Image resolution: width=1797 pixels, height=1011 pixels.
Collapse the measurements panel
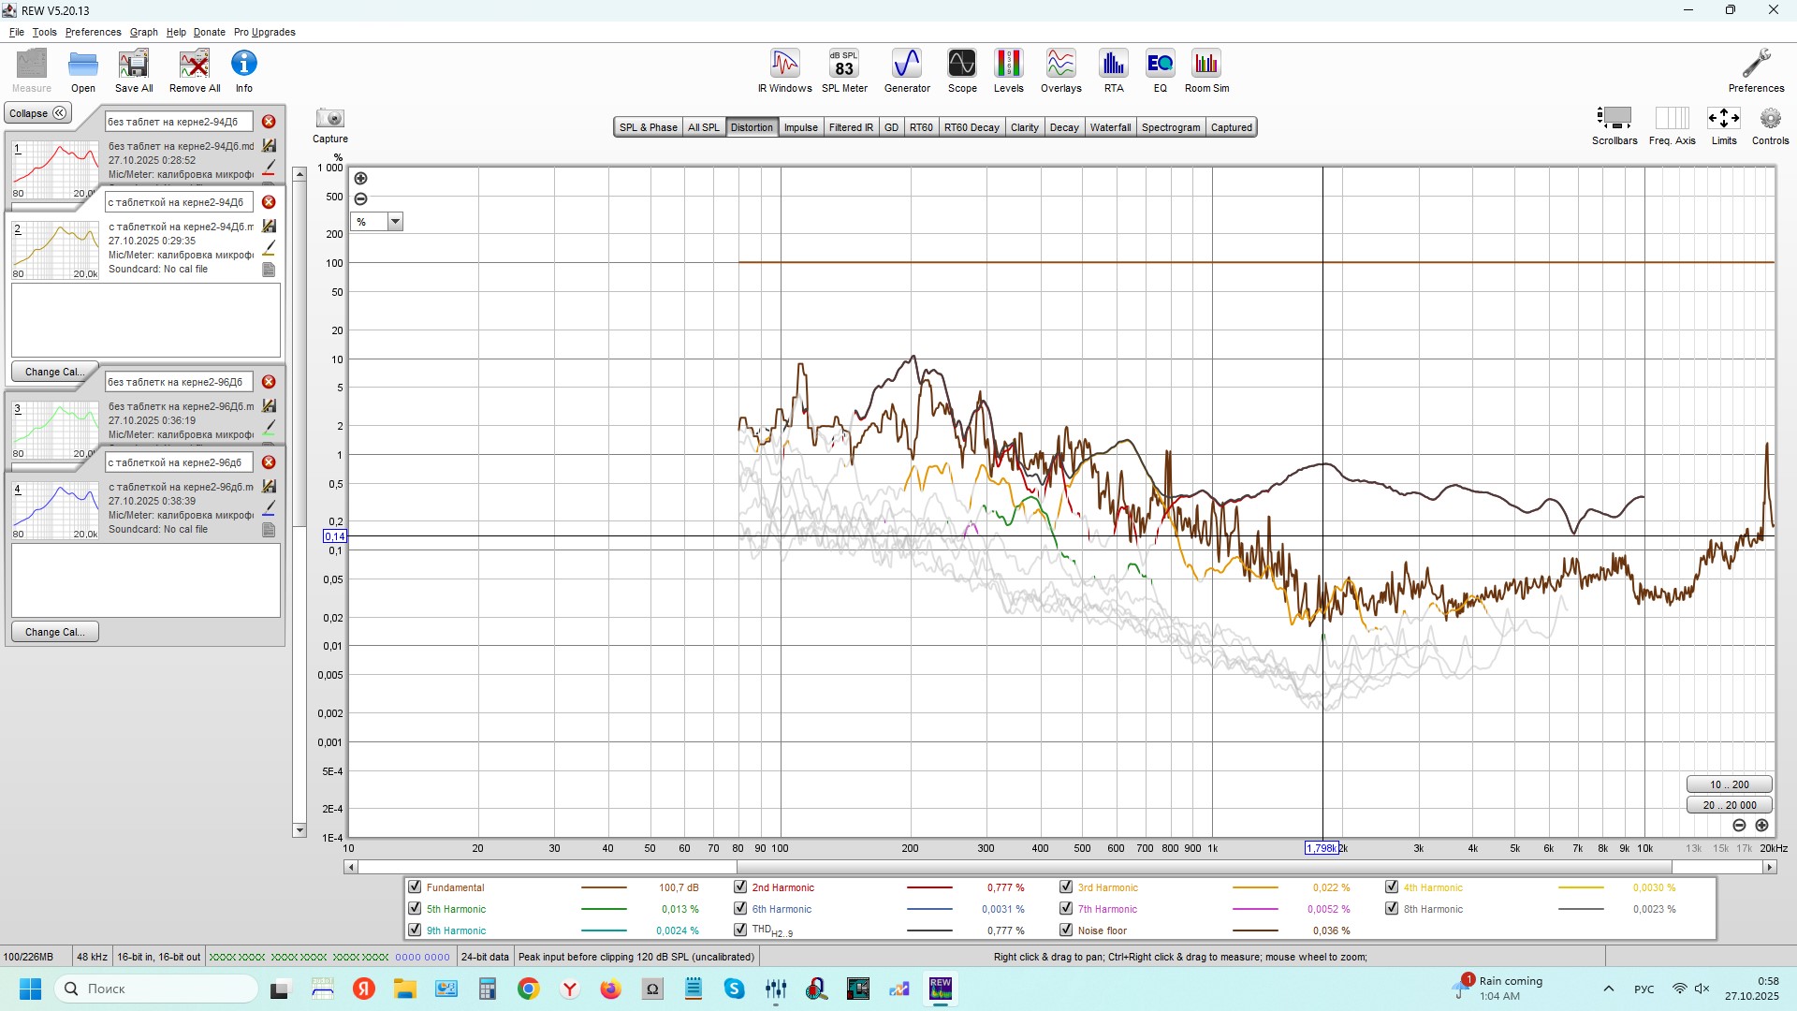click(x=37, y=113)
